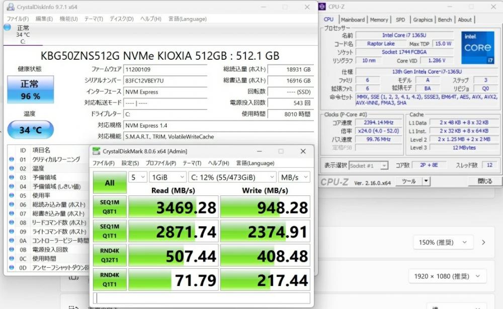
Task: Open テーマ(T) menu in CrystalDiskInfo
Action: point(94,19)
